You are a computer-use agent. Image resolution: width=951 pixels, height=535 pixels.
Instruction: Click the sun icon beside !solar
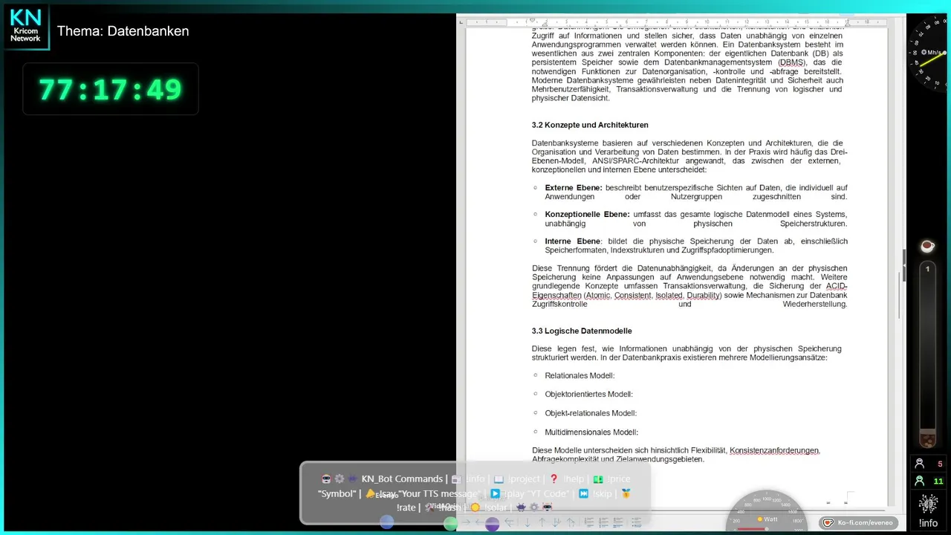click(x=475, y=508)
